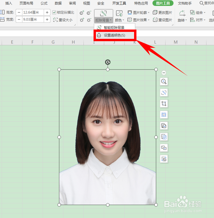Click the width field showing 9.03厘米
This screenshot has width=214, height=218.
tap(33, 19)
